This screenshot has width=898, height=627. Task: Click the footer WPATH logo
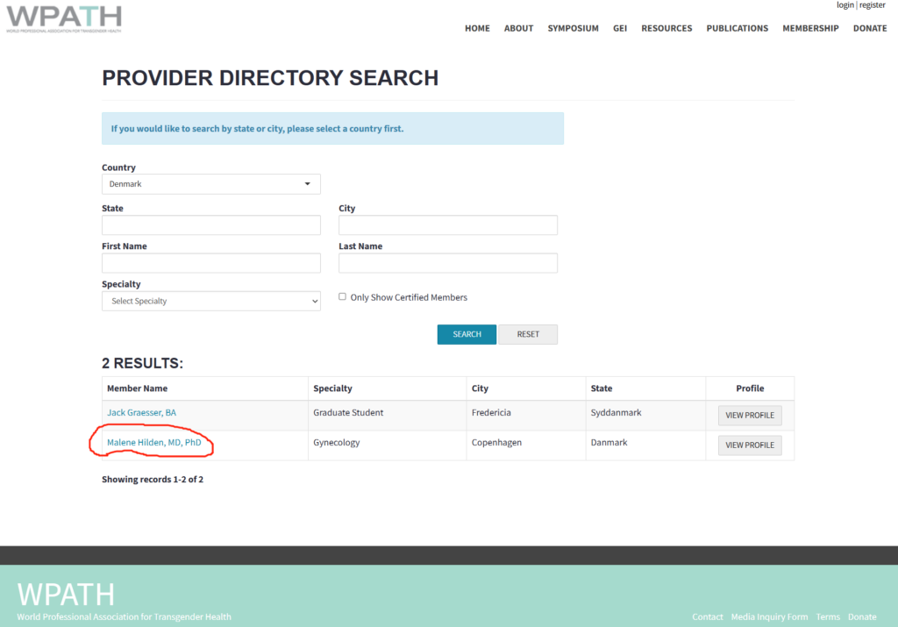coord(66,595)
